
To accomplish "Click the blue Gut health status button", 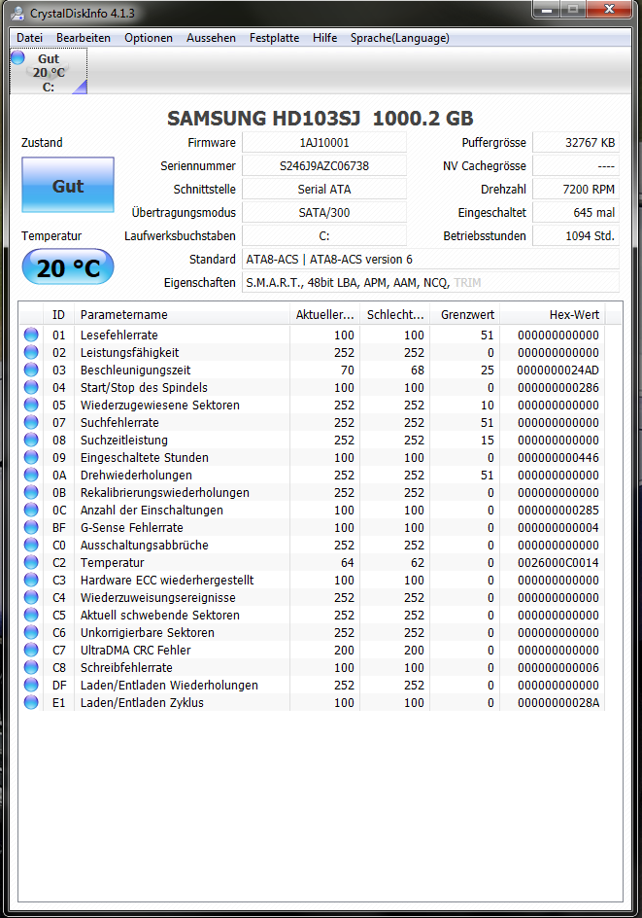I will [68, 185].
